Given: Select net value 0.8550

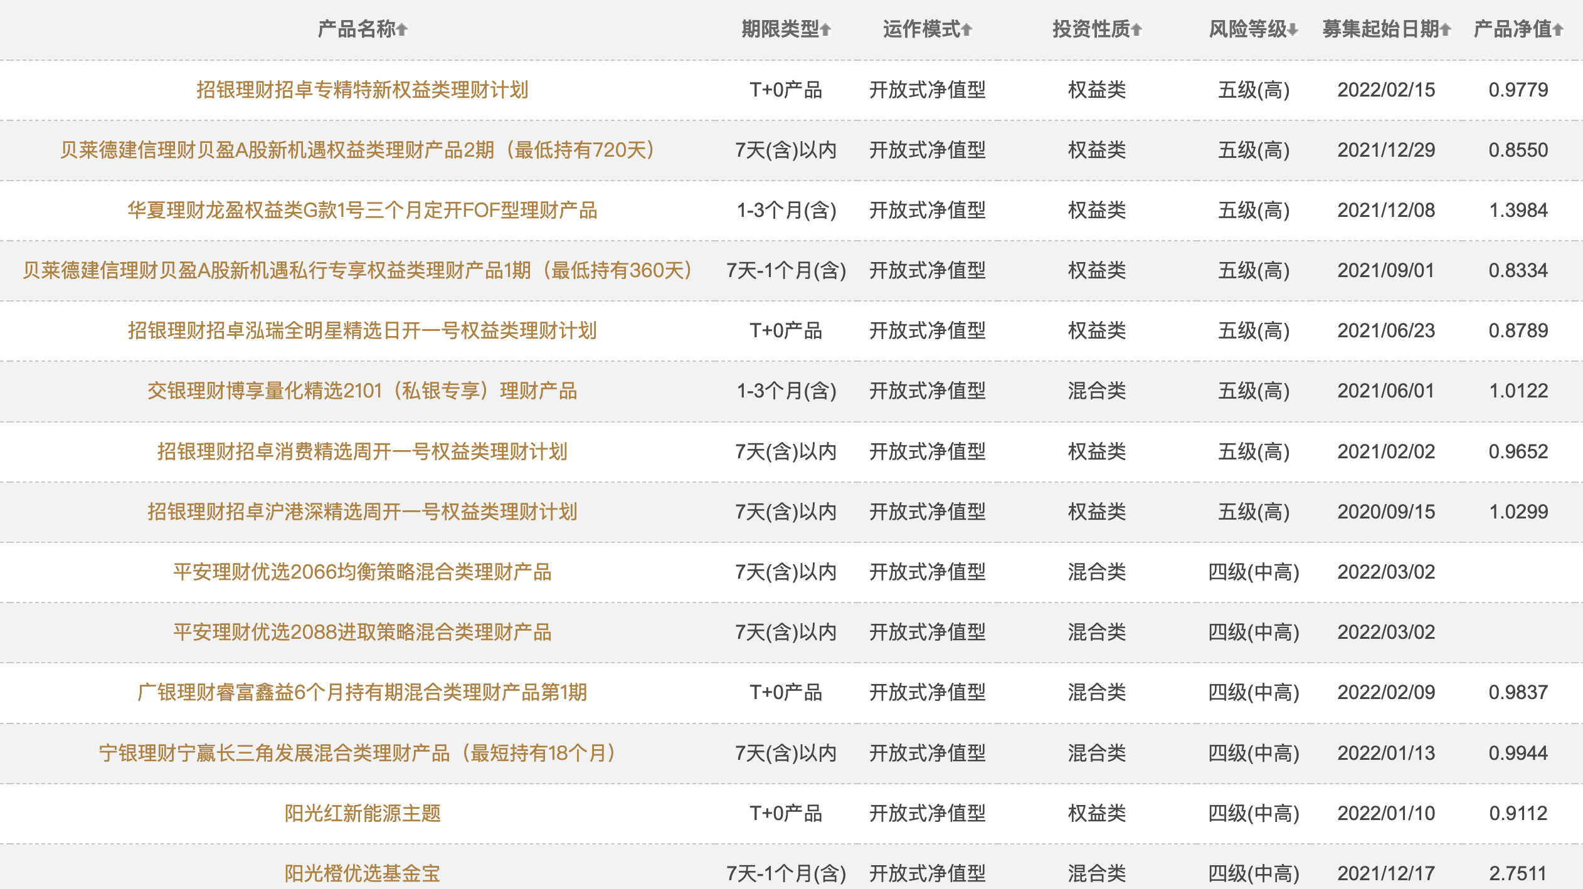Looking at the screenshot, I should point(1518,150).
